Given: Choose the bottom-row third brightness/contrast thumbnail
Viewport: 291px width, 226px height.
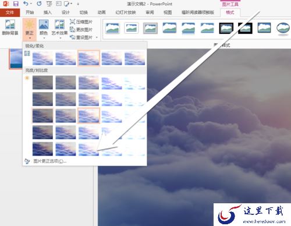Looking at the screenshot, I should (88, 149).
